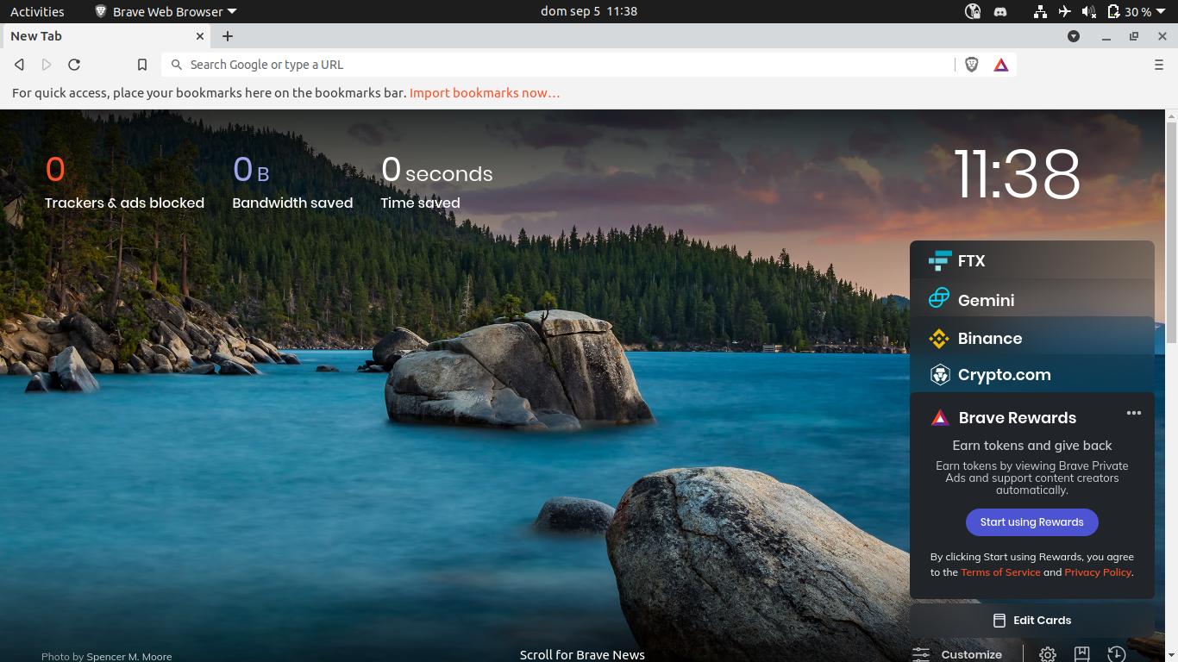Close the New Tab tab
1178x662 pixels.
[200, 36]
